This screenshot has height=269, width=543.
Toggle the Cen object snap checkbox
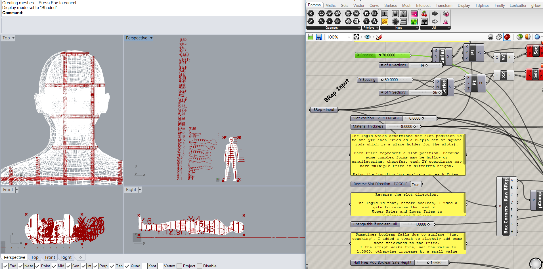click(68, 266)
